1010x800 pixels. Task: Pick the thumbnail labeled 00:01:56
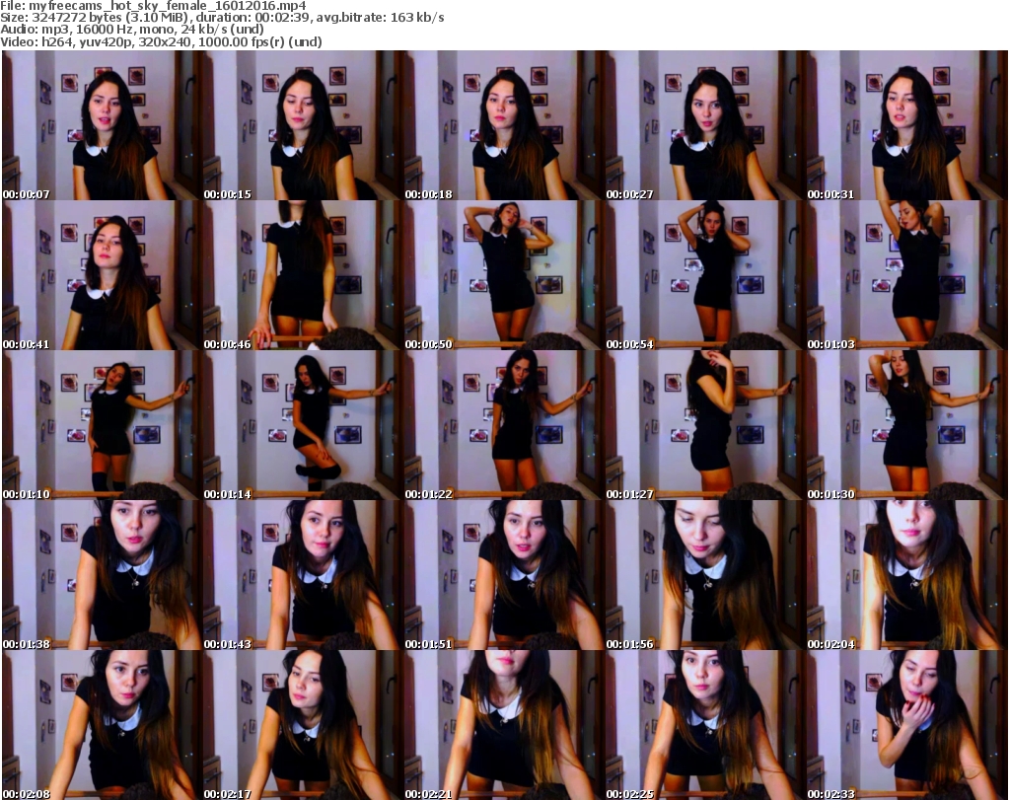[704, 575]
